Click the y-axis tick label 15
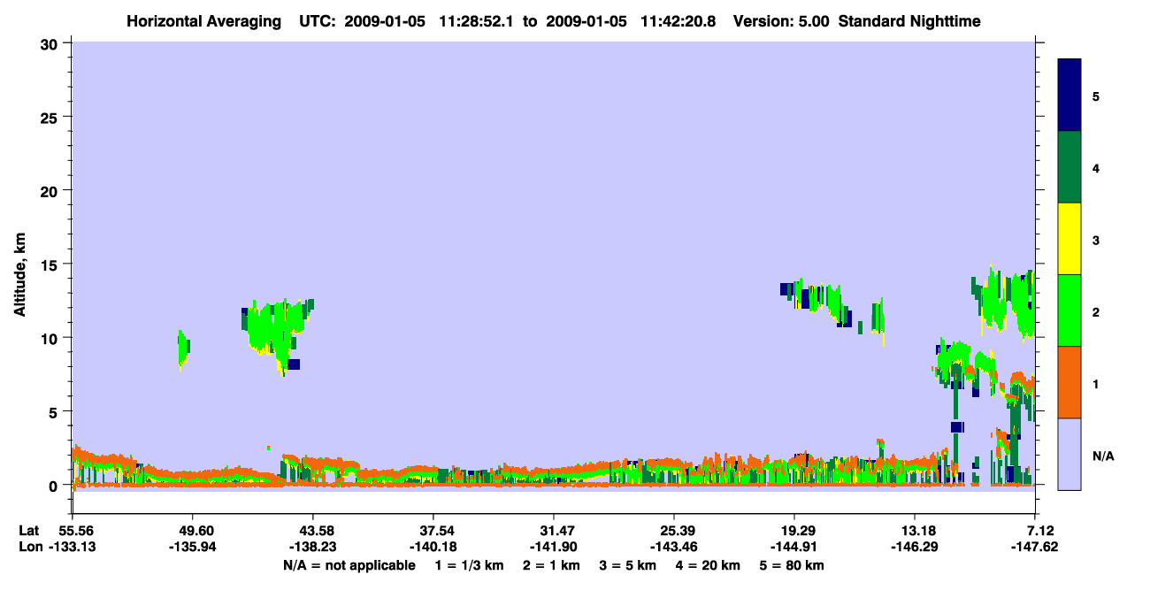 50,264
